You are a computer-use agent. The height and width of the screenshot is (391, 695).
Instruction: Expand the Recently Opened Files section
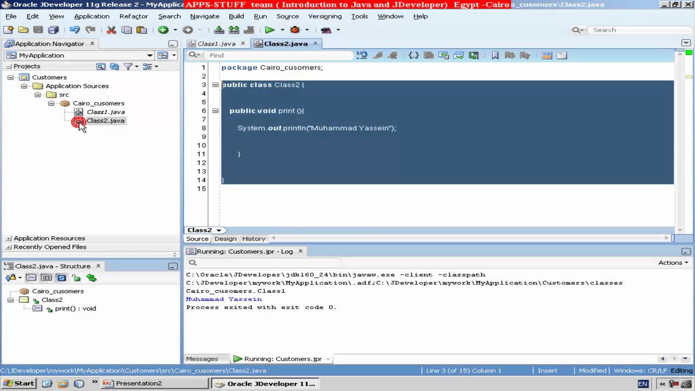pos(8,247)
